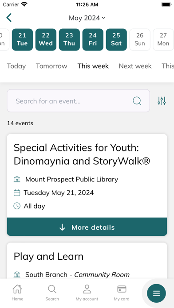Toggle the 25 Sat date chip

point(116,39)
